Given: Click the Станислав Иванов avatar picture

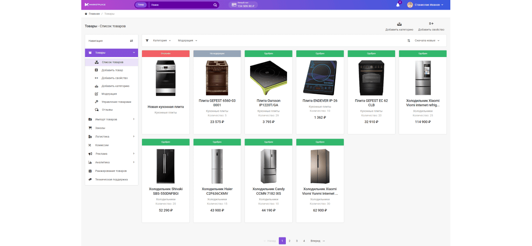Looking at the screenshot, I should (410, 5).
